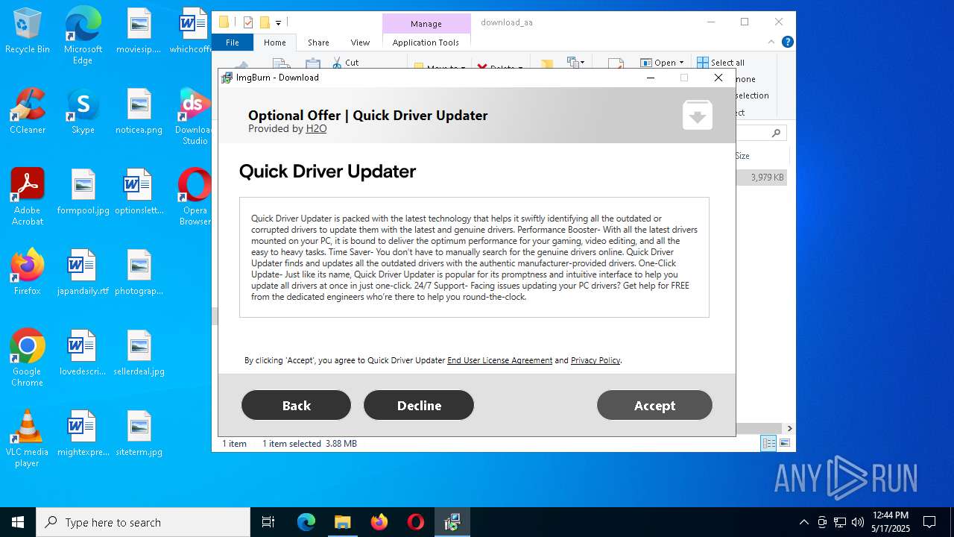This screenshot has width=954, height=537.
Task: Select the Manage contextual tab
Action: tap(426, 24)
